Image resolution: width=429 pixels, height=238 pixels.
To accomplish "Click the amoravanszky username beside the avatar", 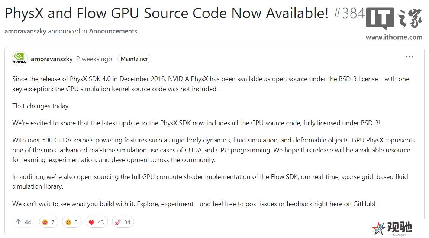I will (x=52, y=59).
